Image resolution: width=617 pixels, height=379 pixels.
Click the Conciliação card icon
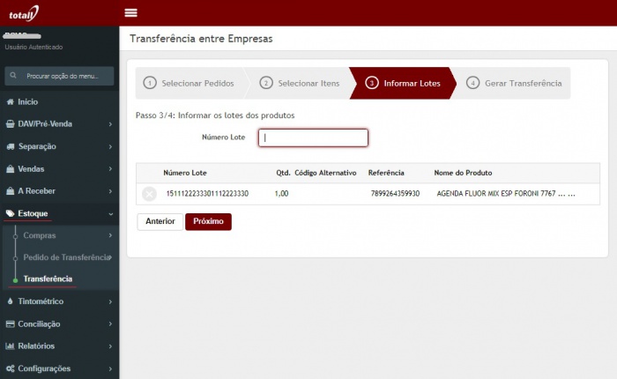(x=11, y=323)
